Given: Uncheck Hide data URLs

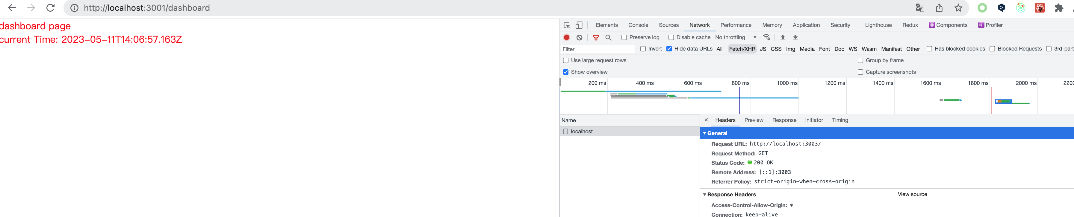Looking at the screenshot, I should coord(669,49).
